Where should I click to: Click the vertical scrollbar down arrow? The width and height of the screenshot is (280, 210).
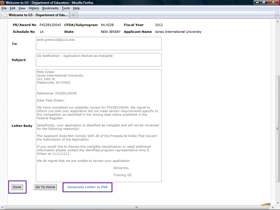click(x=277, y=203)
